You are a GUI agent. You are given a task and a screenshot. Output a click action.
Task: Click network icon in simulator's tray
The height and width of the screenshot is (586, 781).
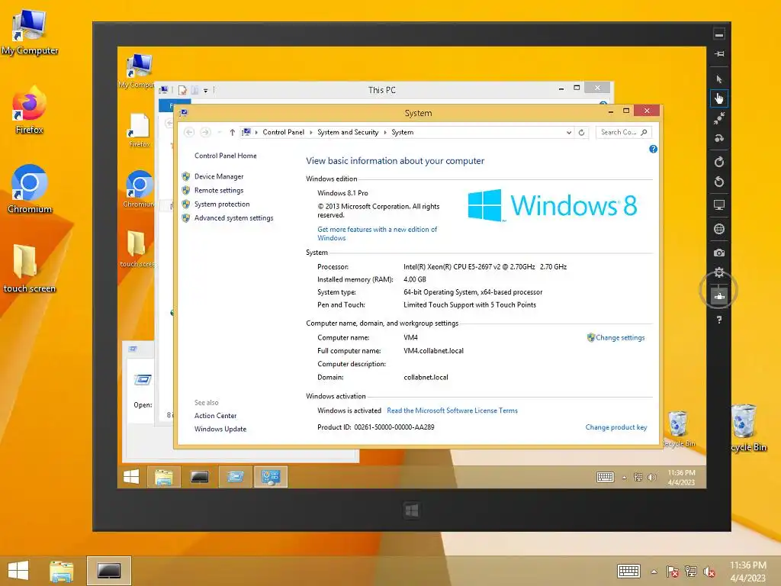(x=638, y=478)
